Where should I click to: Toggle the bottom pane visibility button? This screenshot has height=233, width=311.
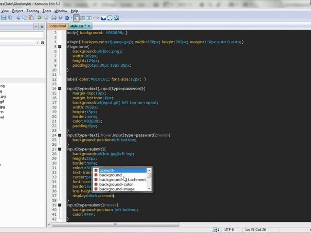83,18
